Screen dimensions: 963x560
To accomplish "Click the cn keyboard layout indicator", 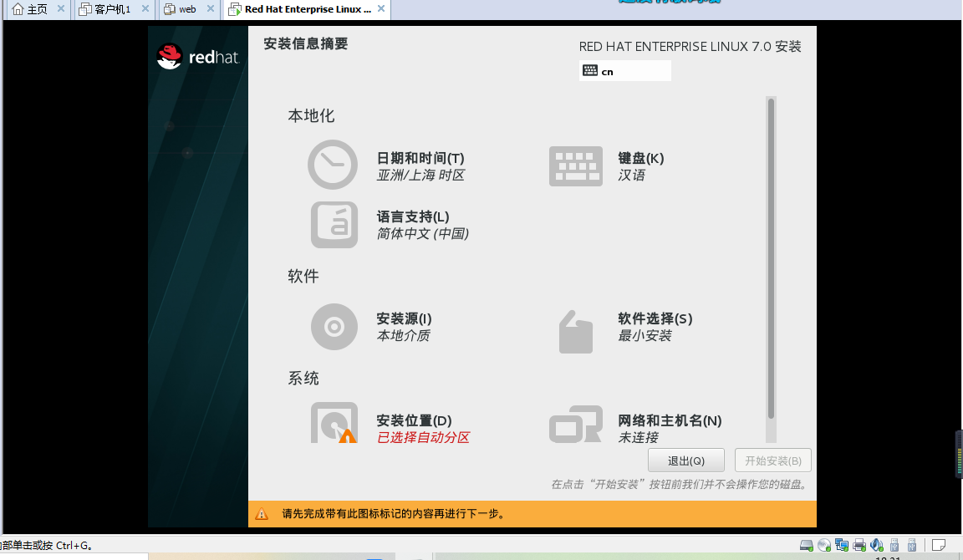I will 624,71.
